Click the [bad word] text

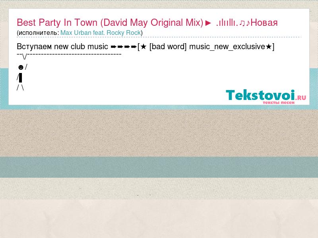168,47
